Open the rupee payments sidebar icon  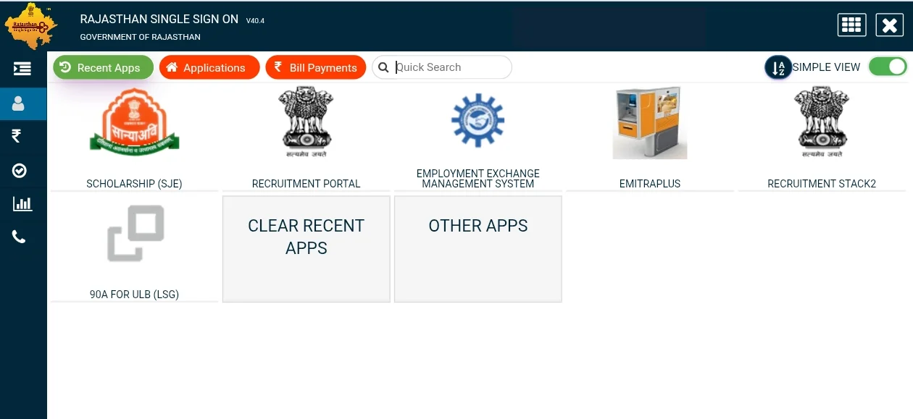[x=17, y=136]
